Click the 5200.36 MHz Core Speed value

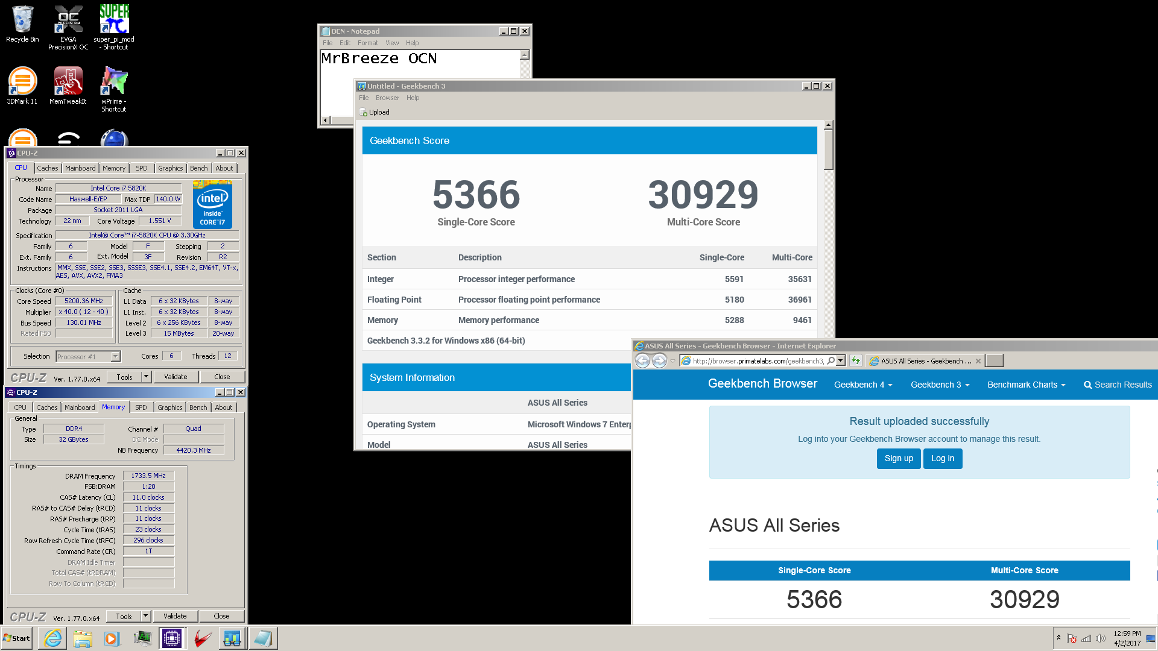click(x=84, y=301)
